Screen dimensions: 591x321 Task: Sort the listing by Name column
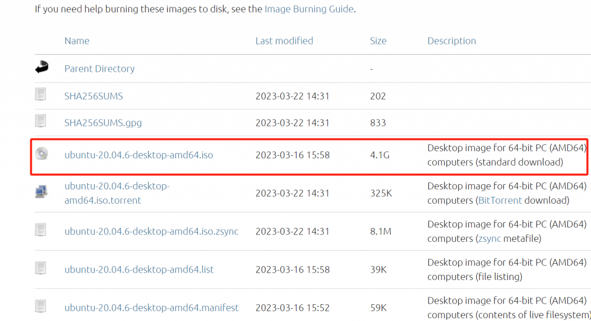tap(77, 41)
